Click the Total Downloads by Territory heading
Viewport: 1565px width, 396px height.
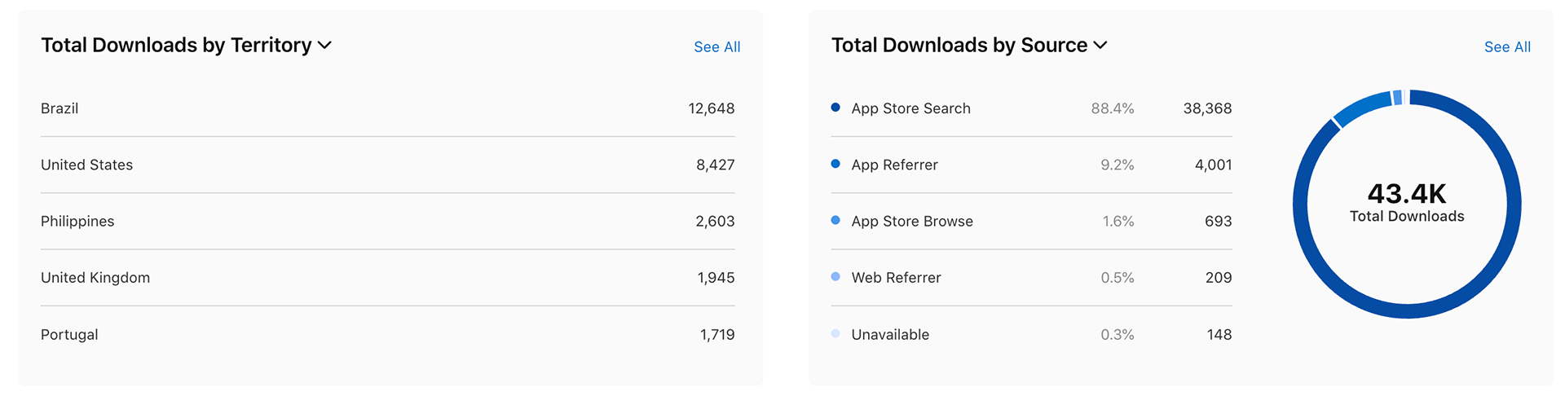176,46
